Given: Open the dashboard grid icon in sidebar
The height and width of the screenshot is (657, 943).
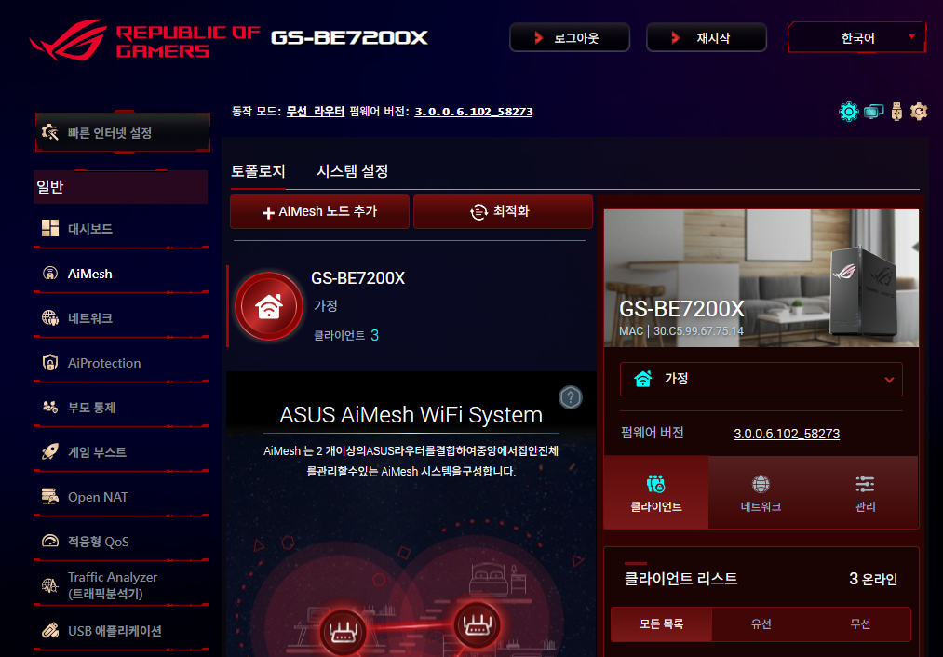Looking at the screenshot, I should click(50, 228).
